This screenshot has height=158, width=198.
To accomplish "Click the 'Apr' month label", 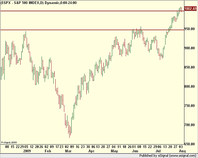I will pyautogui.click(x=91, y=151).
